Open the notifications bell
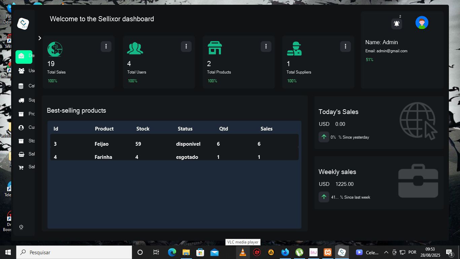 (397, 24)
